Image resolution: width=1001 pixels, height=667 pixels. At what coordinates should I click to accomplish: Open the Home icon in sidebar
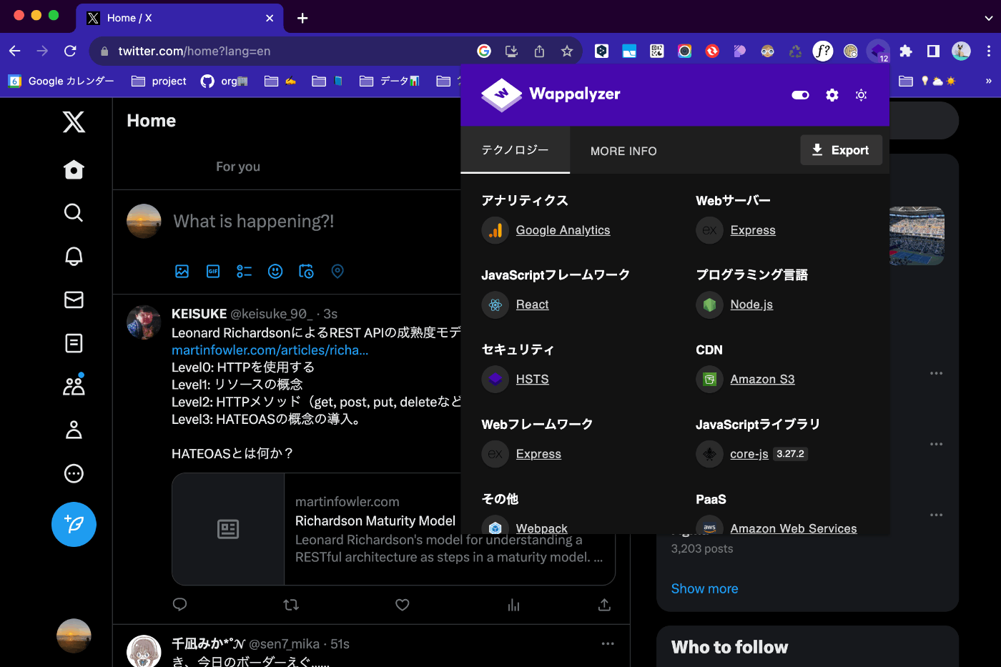point(74,169)
